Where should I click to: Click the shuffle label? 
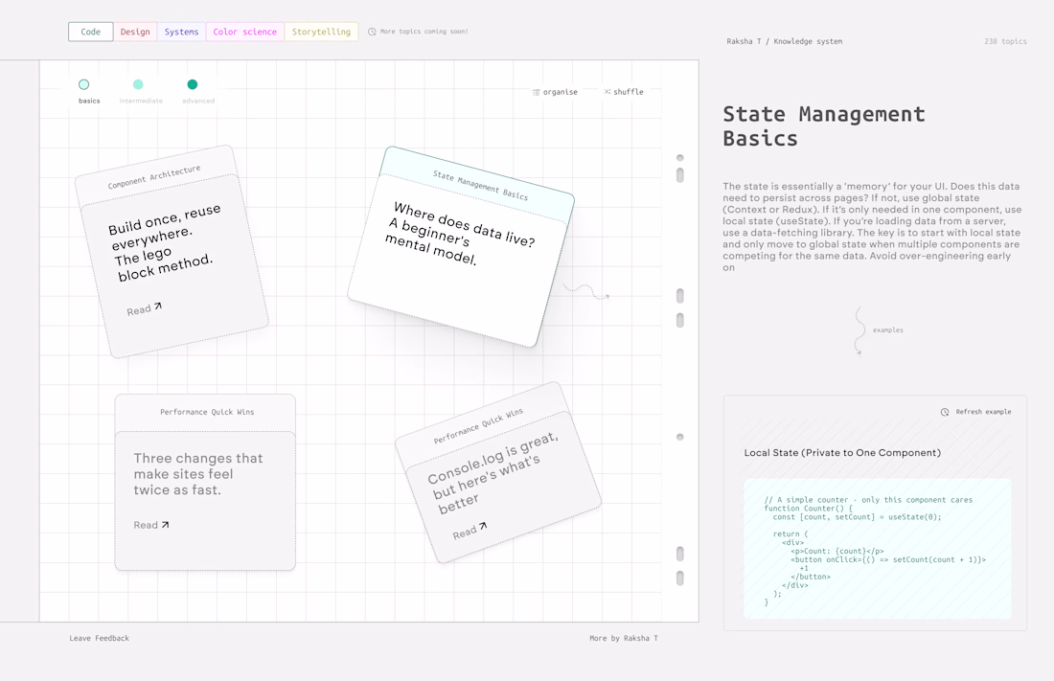pos(629,92)
